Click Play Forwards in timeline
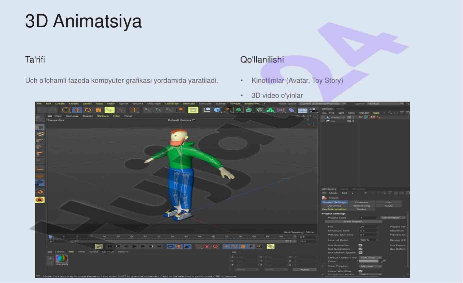The image size is (463, 283). click(135, 246)
